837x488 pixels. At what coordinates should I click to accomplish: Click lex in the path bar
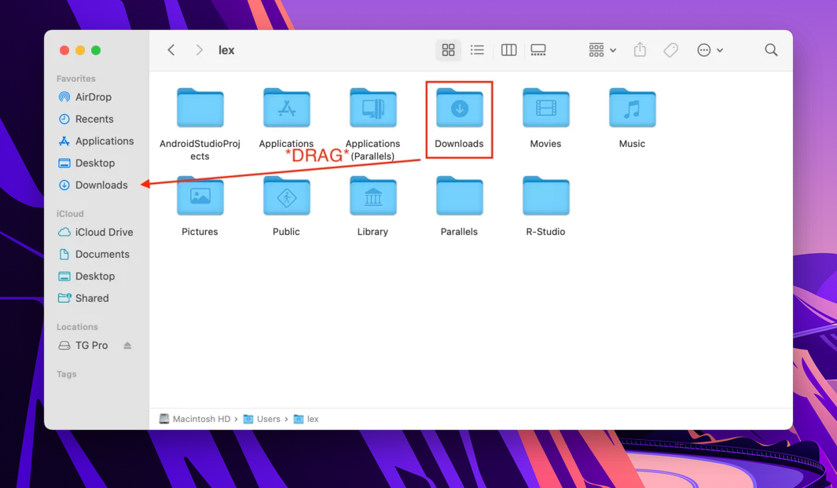click(x=307, y=419)
